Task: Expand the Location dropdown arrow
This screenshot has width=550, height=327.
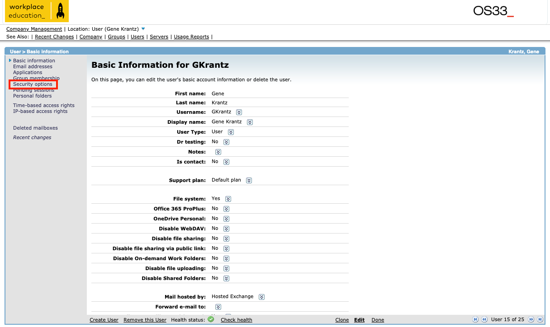Action: tap(143, 29)
